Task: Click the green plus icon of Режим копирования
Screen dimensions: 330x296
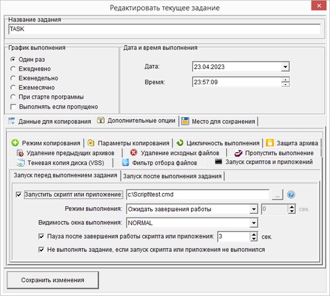Action: pos(15,143)
